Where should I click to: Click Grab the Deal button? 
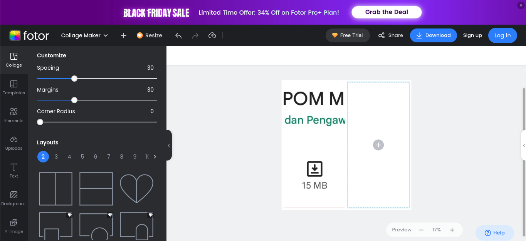[x=387, y=12]
